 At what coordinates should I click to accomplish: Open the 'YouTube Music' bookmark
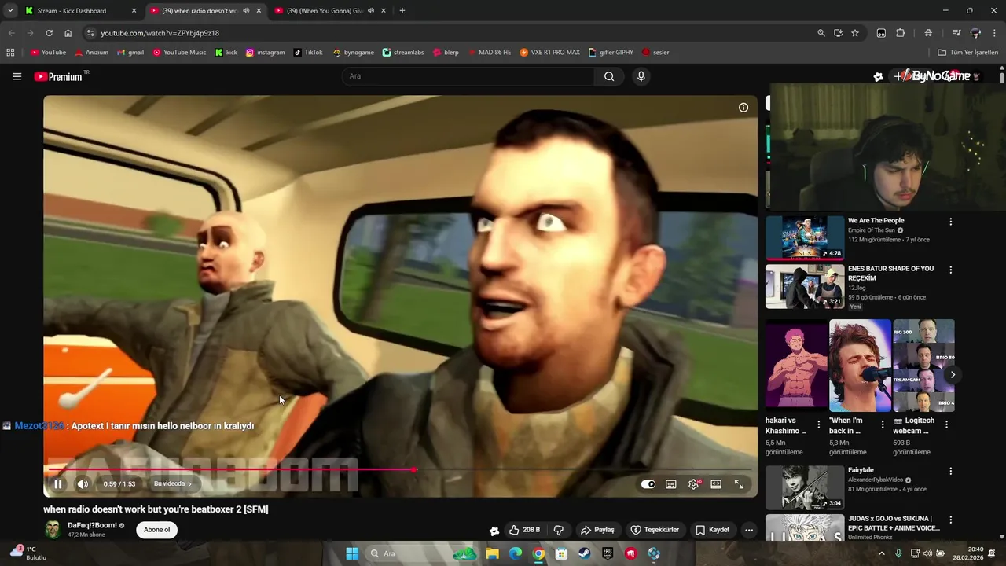(x=179, y=53)
